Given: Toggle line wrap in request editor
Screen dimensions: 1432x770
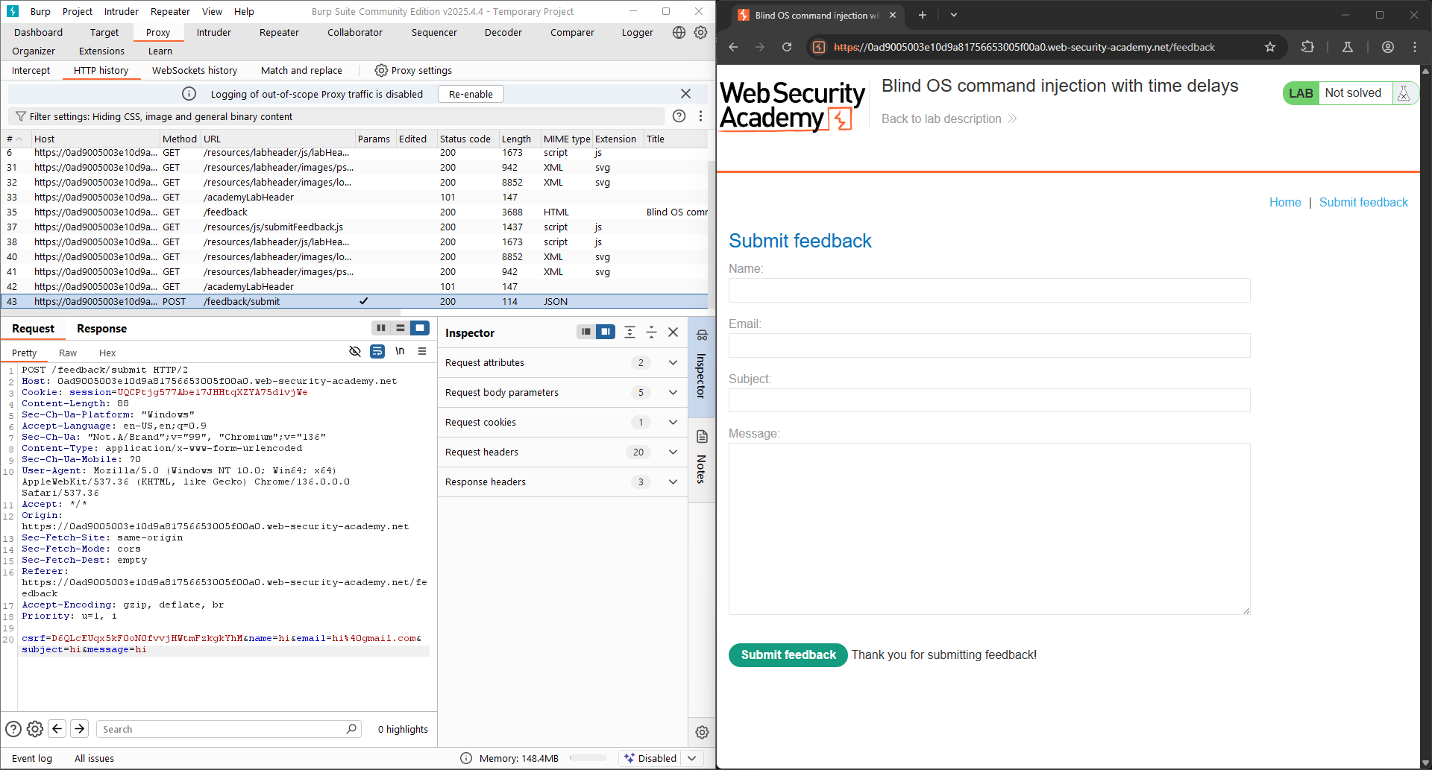Looking at the screenshot, I should pyautogui.click(x=377, y=351).
